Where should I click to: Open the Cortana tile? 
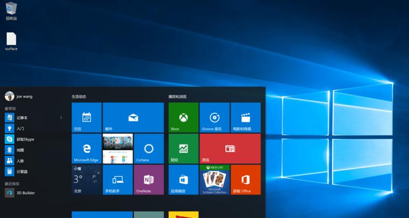[149, 149]
